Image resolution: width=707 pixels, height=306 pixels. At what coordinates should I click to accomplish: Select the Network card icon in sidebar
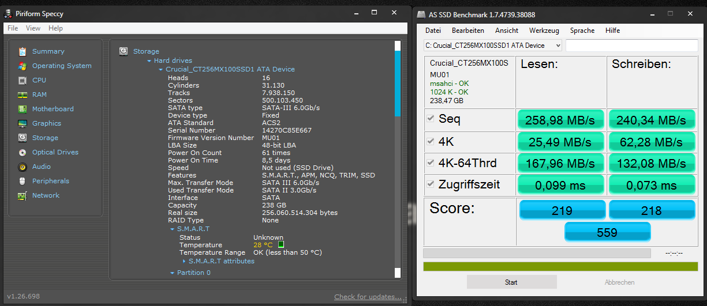pos(23,195)
